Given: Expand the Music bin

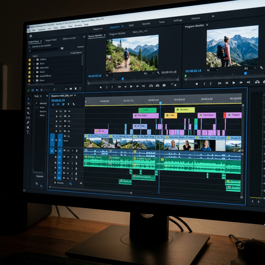Looking at the screenshot, I should [x=34, y=72].
